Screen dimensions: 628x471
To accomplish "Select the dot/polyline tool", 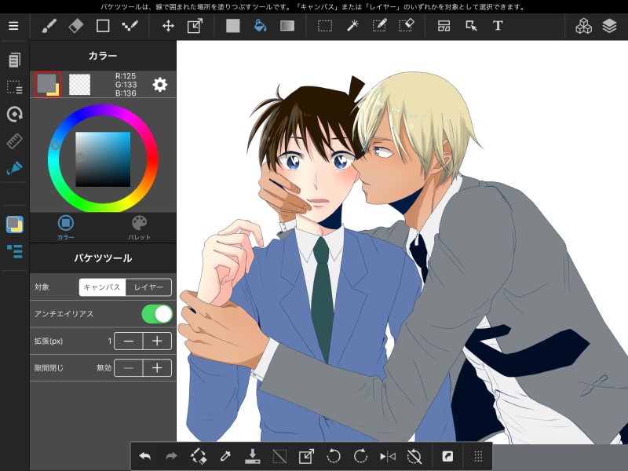I will 130,26.
